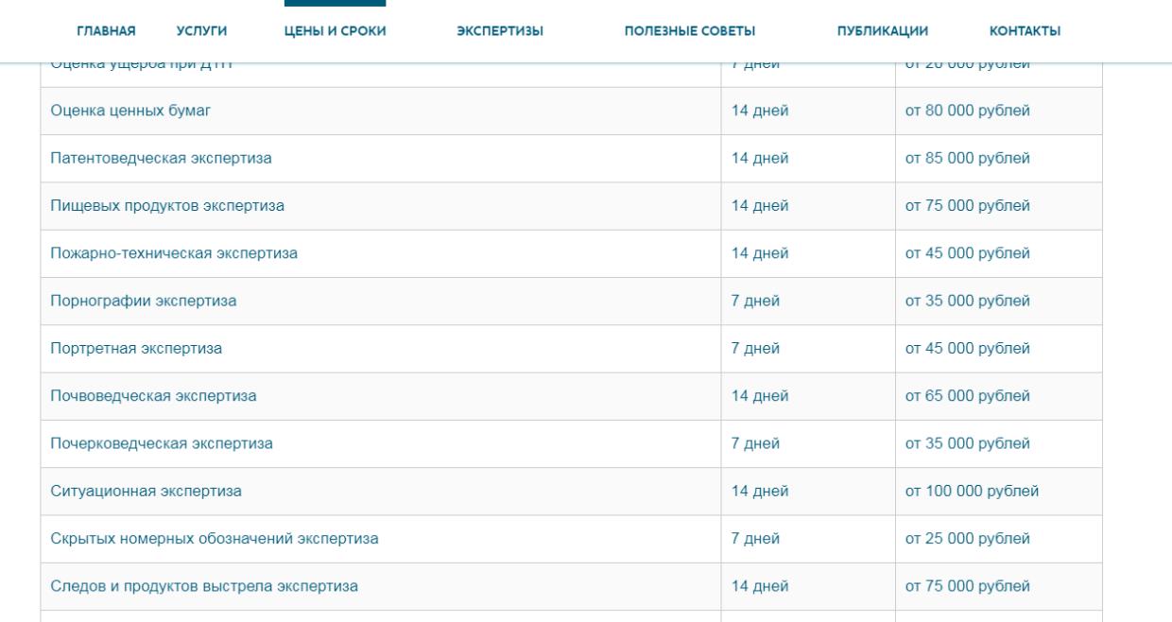
Task: Open the ГЛАВНАЯ menu item
Action: coord(106,31)
